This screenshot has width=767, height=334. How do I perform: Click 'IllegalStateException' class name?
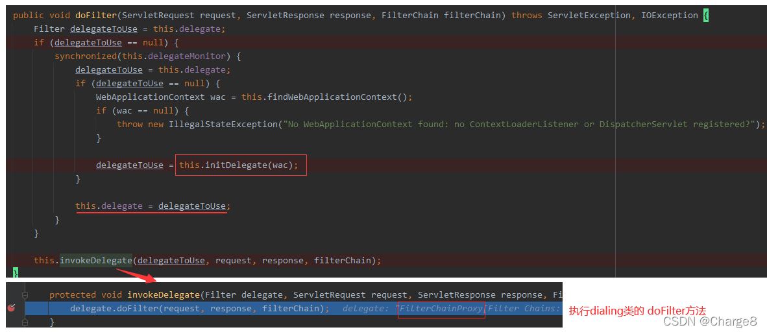click(x=223, y=125)
